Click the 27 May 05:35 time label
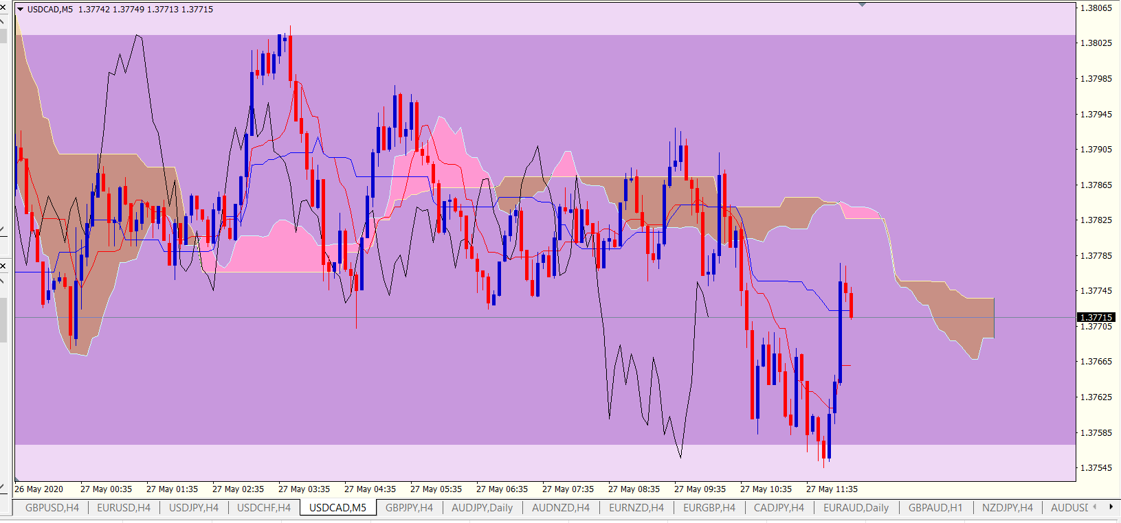Viewport: 1121px width, 523px height. (436, 489)
